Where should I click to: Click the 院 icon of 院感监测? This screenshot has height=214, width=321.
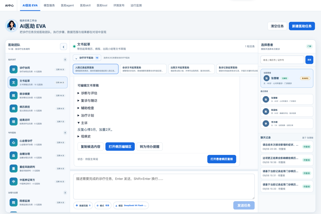tap(13, 202)
